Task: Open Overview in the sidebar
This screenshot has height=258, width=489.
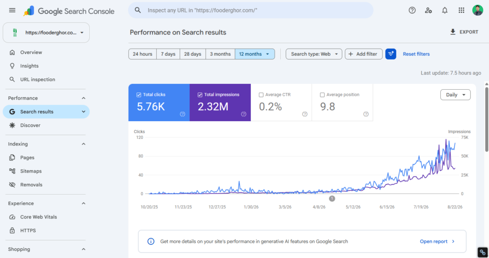Action: [x=31, y=52]
